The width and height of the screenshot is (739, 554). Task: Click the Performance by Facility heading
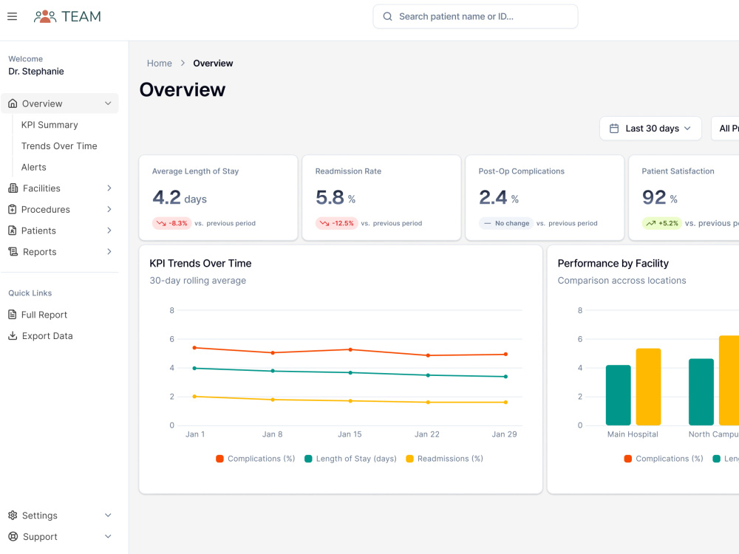[x=613, y=264]
